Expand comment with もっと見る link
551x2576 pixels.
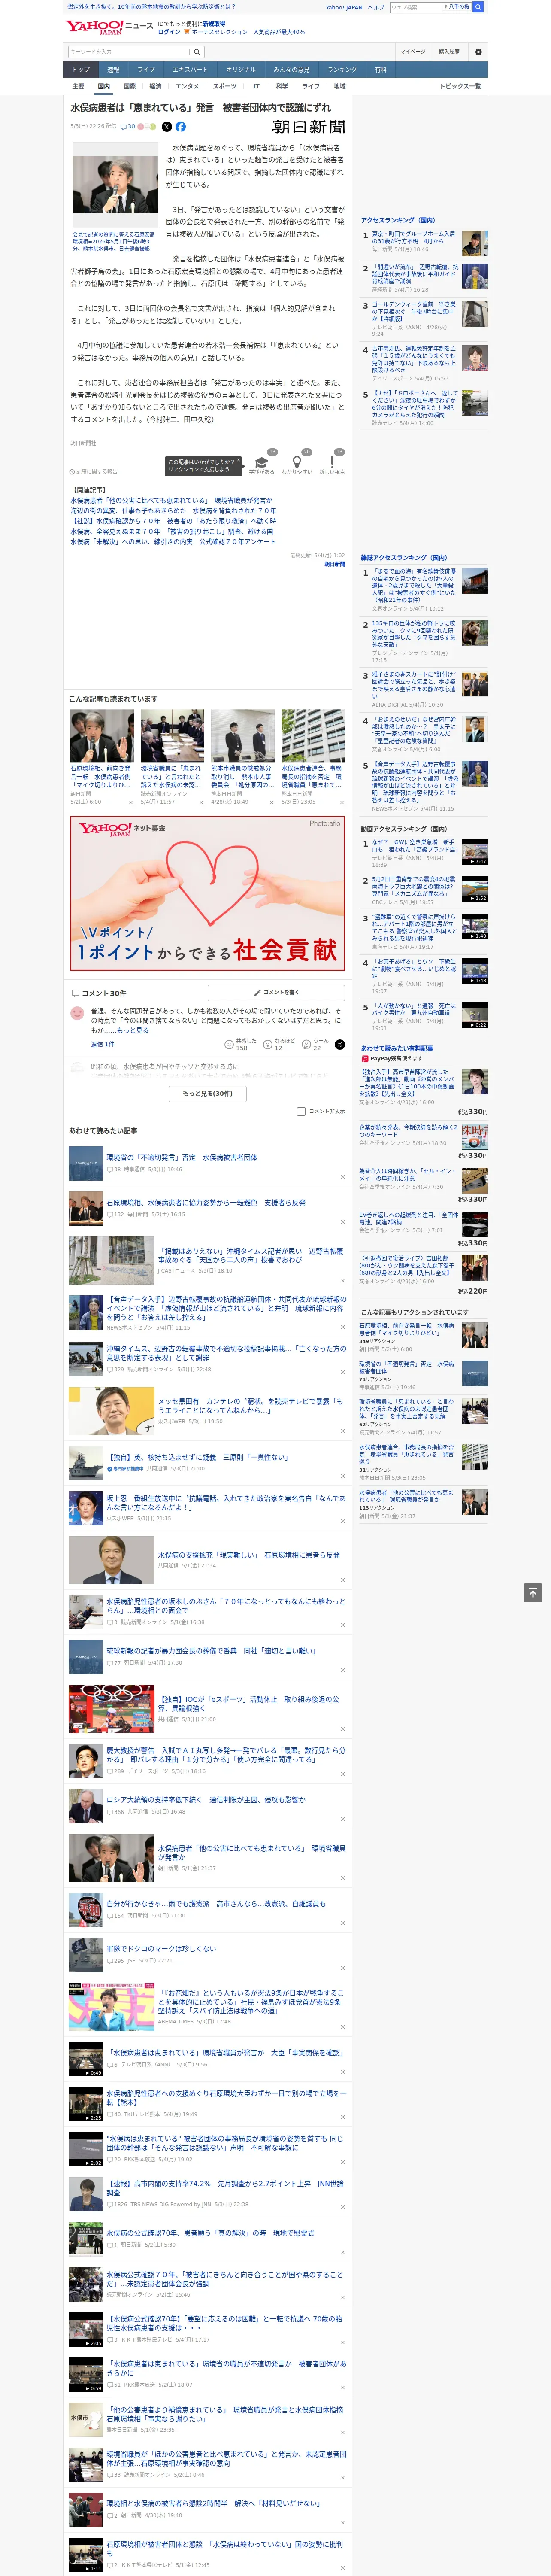coord(133,1030)
